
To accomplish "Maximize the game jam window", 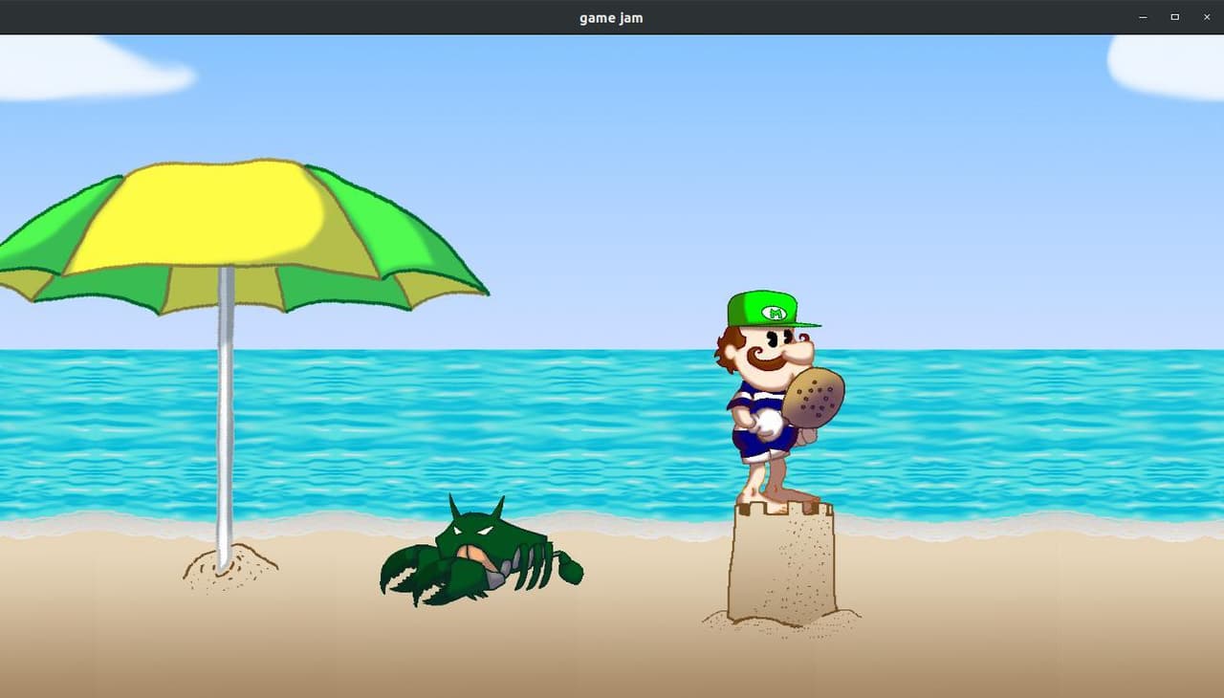I will pyautogui.click(x=1175, y=17).
